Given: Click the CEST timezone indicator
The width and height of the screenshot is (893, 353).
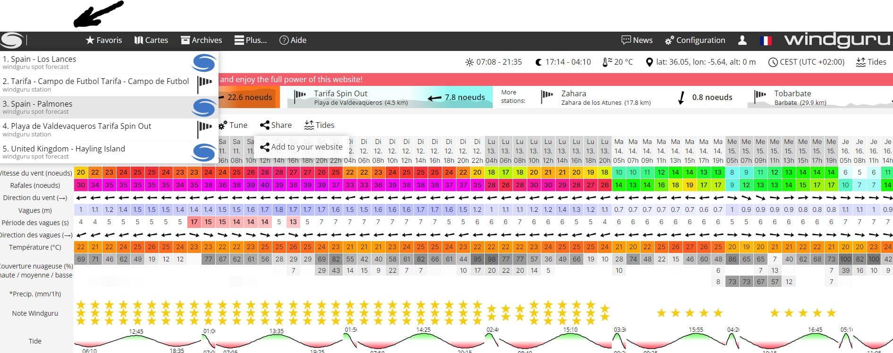Looking at the screenshot, I should click(x=806, y=62).
